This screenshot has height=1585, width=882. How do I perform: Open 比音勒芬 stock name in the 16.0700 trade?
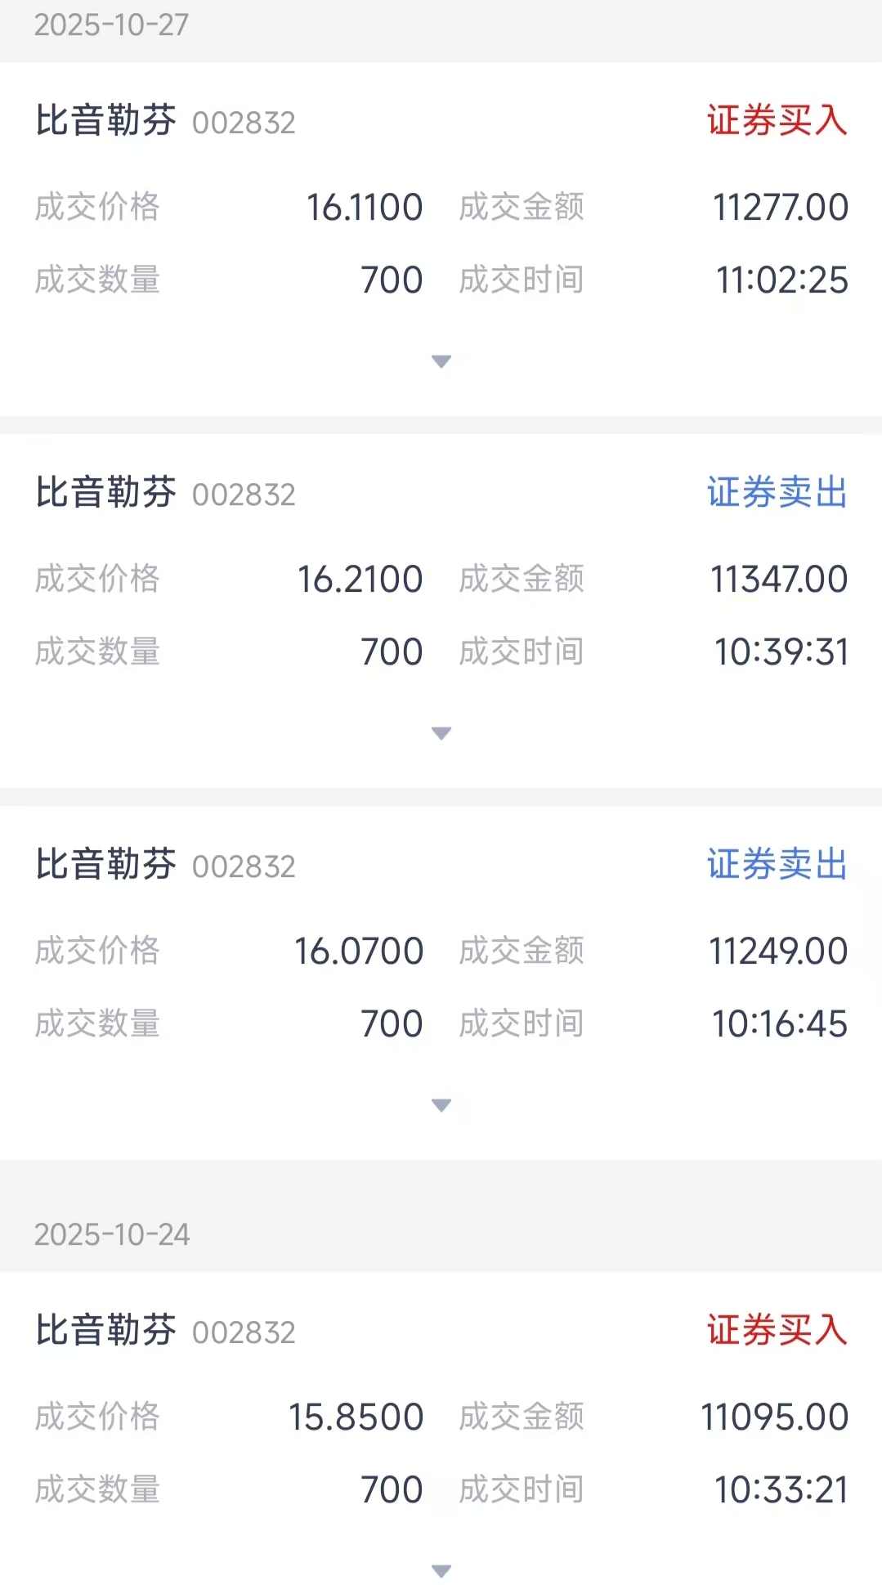pyautogui.click(x=105, y=865)
